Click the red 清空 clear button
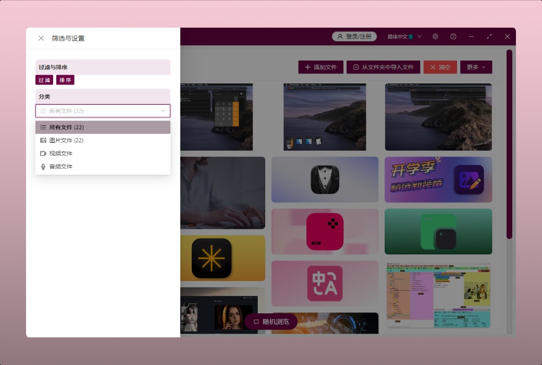 (x=440, y=67)
